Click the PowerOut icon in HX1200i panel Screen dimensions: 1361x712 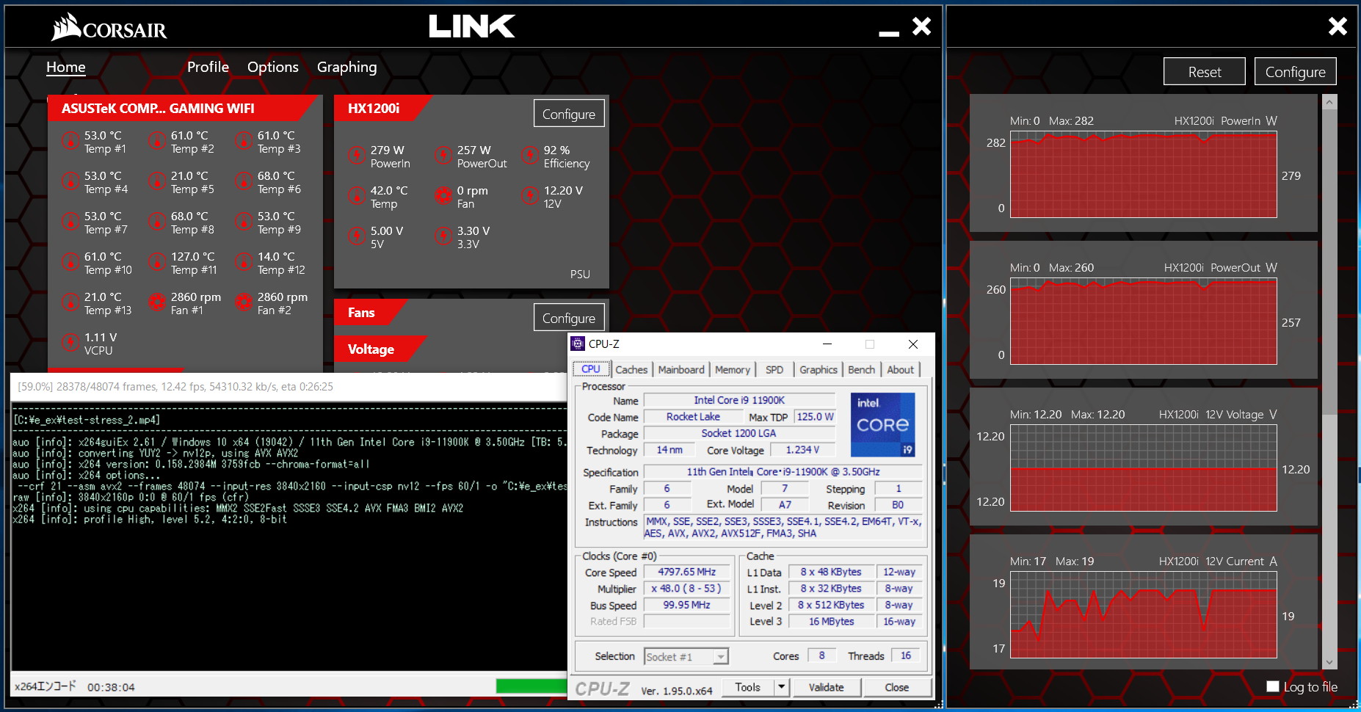tap(443, 155)
